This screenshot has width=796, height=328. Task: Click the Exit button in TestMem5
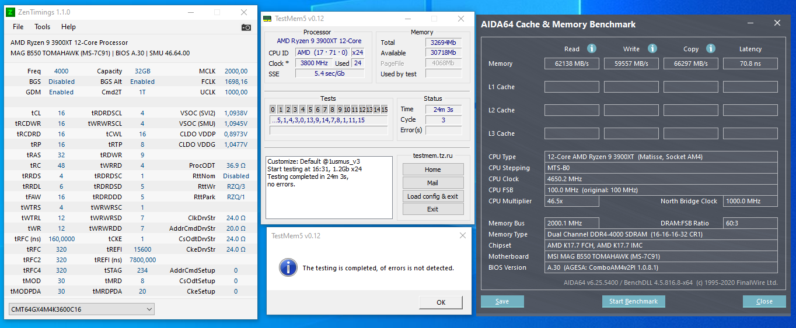coord(433,209)
